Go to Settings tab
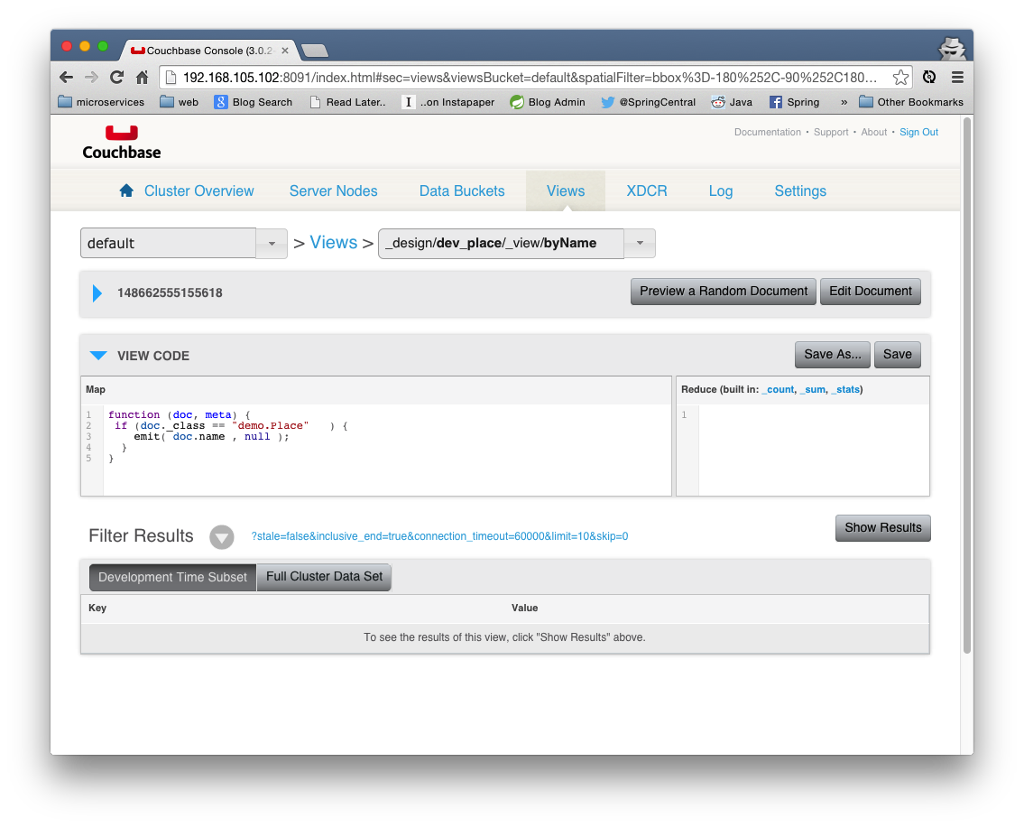The height and width of the screenshot is (827, 1024). tap(800, 190)
